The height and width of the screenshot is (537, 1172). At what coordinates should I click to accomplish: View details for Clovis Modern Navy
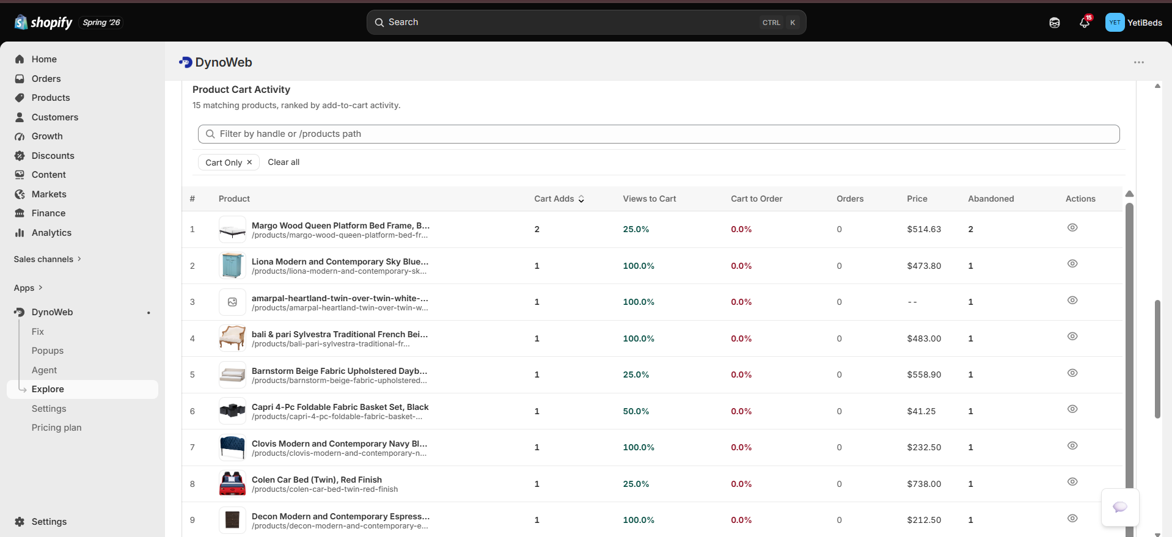1072,445
